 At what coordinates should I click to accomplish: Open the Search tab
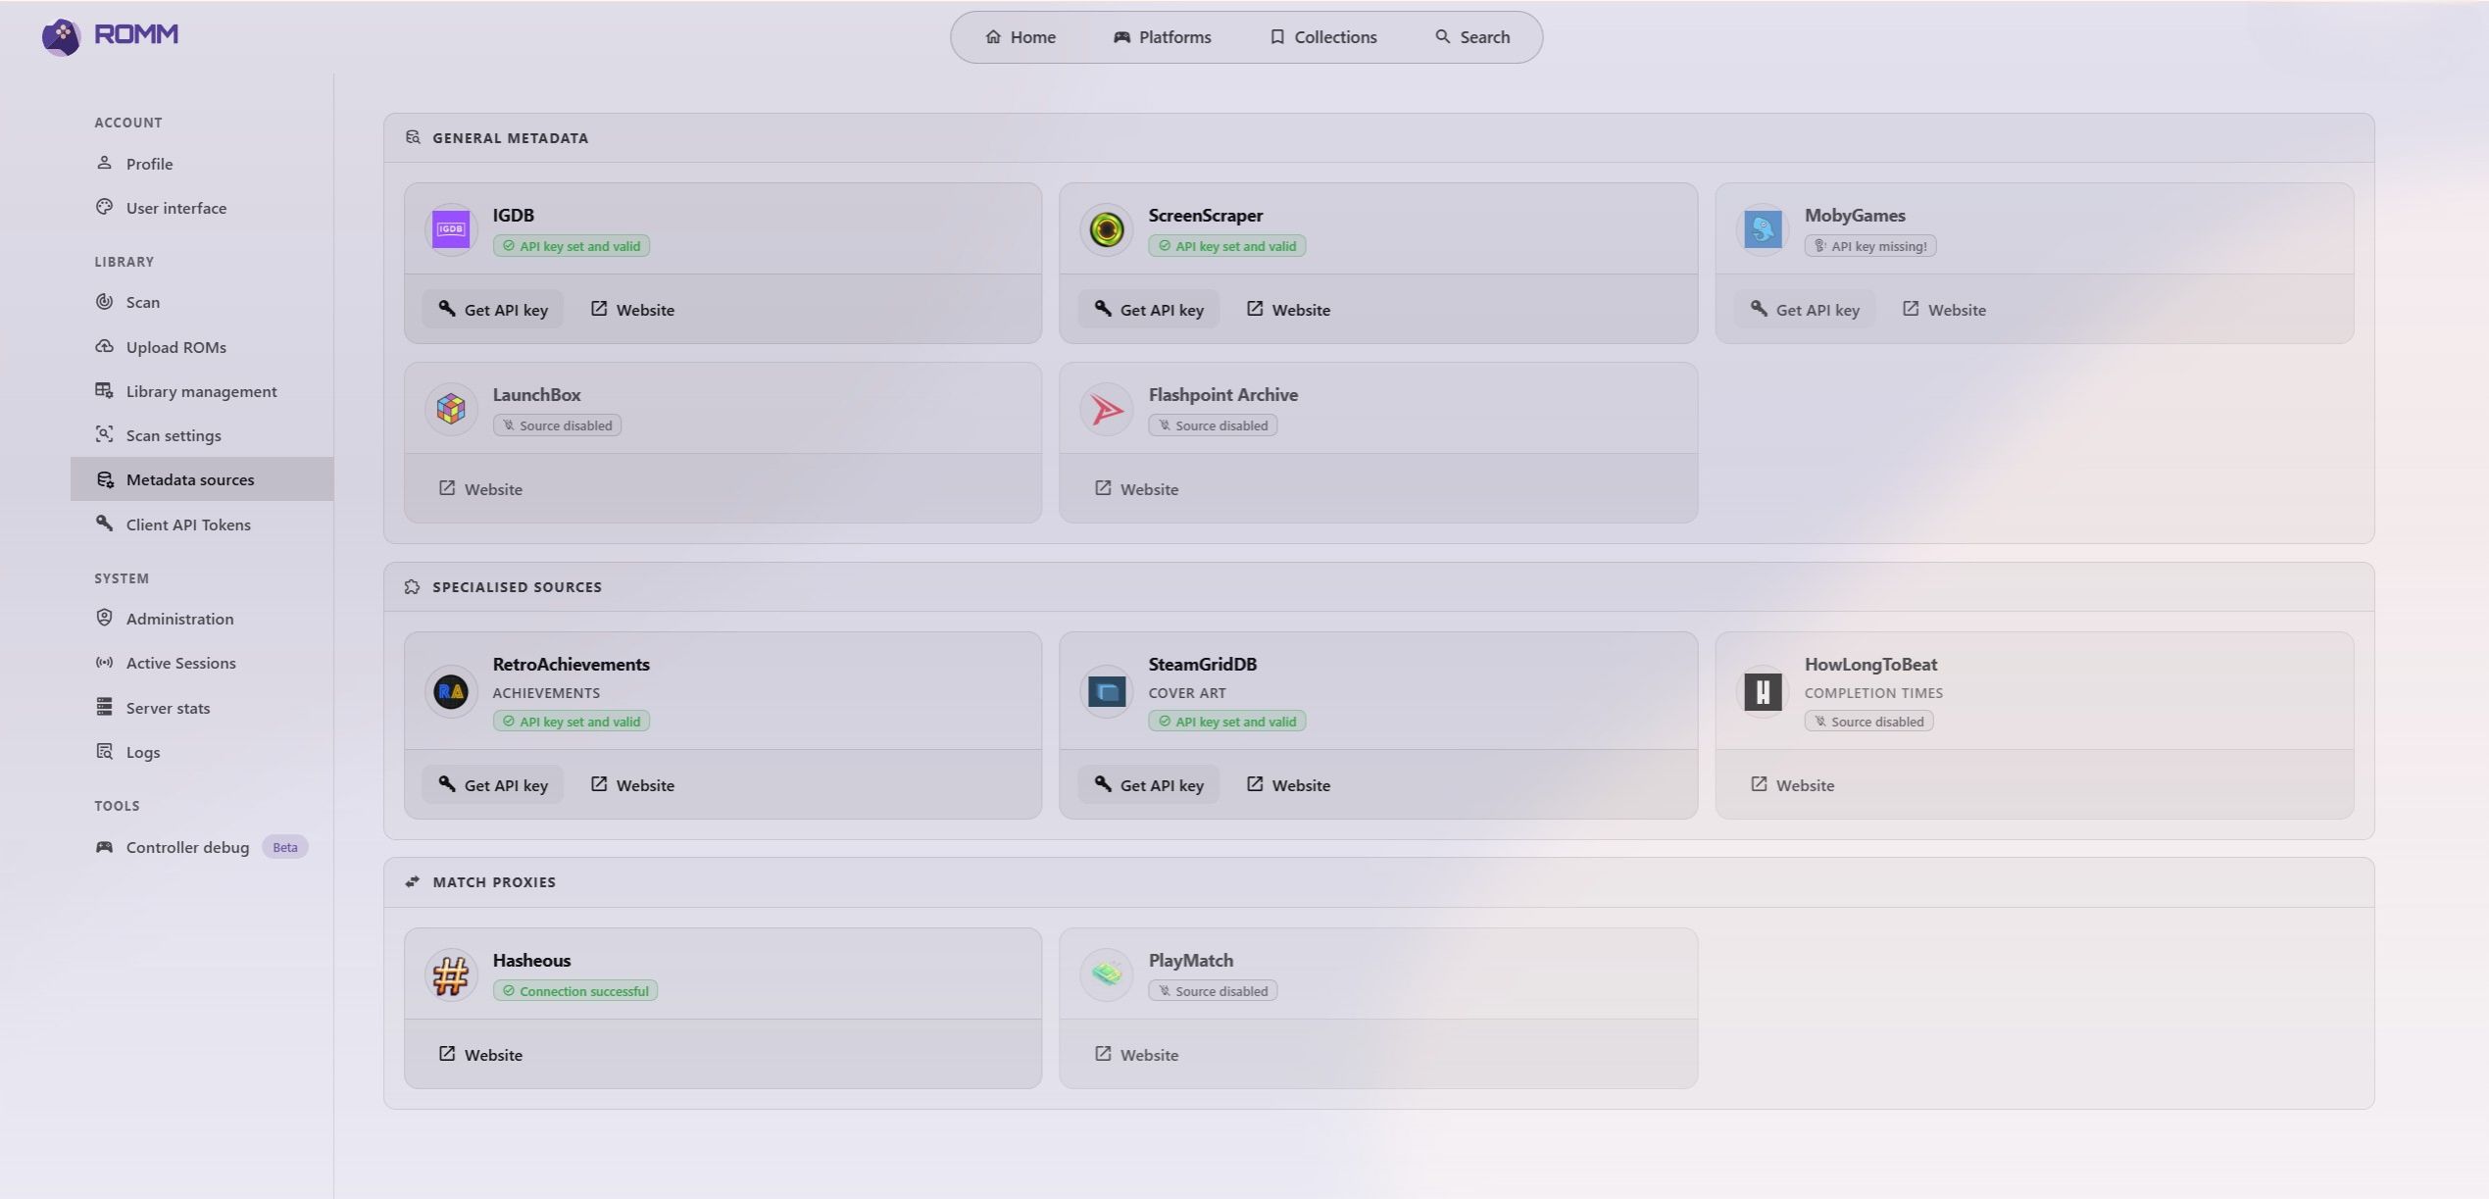(x=1472, y=37)
